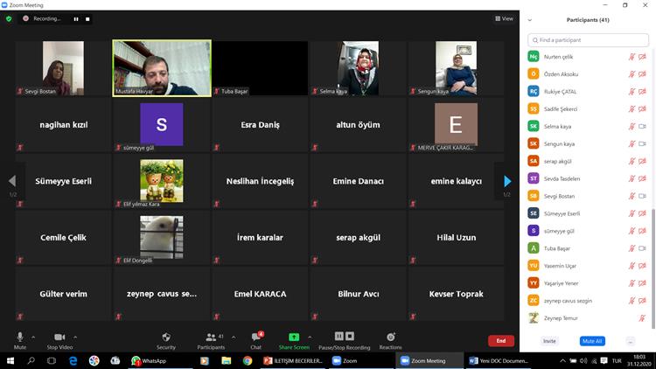Click Sümeyye Eserli muted mic icon in list
Screen dimensions: 656x369
632,213
